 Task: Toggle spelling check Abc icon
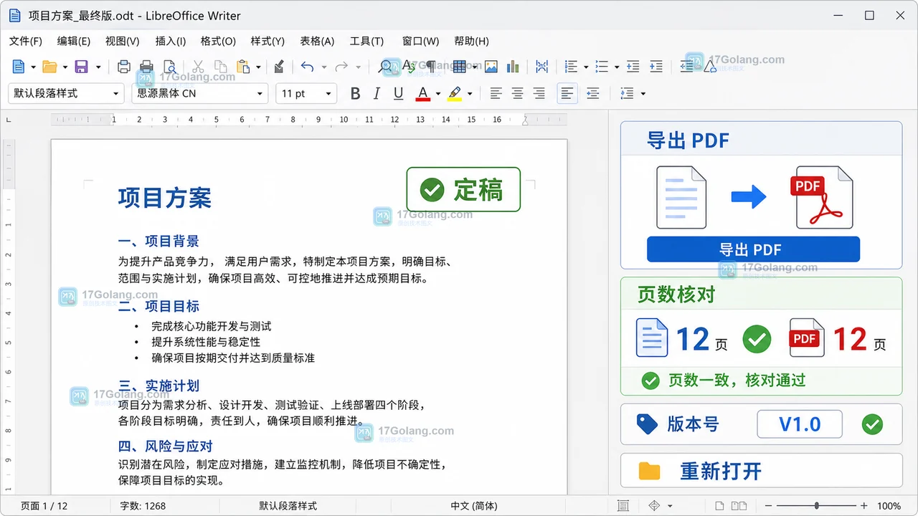point(410,67)
